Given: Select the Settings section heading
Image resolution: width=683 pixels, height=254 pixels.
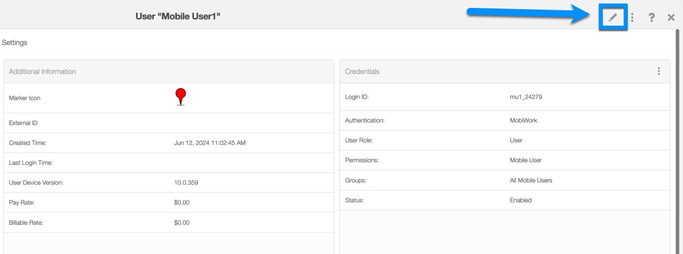Looking at the screenshot, I should 15,43.
